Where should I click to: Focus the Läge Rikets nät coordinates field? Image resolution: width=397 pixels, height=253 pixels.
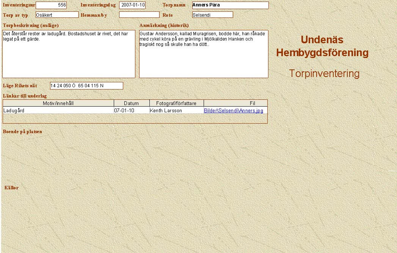(x=86, y=86)
